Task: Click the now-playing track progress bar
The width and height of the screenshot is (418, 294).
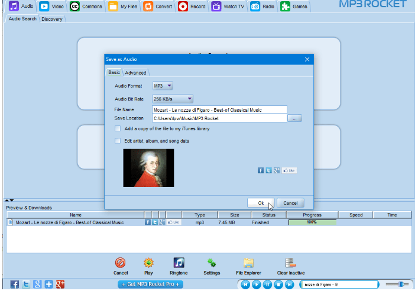Action: [x=339, y=285]
